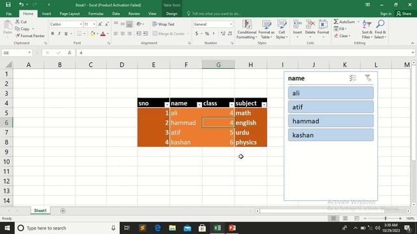The height and width of the screenshot is (234, 417).
Task: Open Sort & Filter menu
Action: [367, 29]
